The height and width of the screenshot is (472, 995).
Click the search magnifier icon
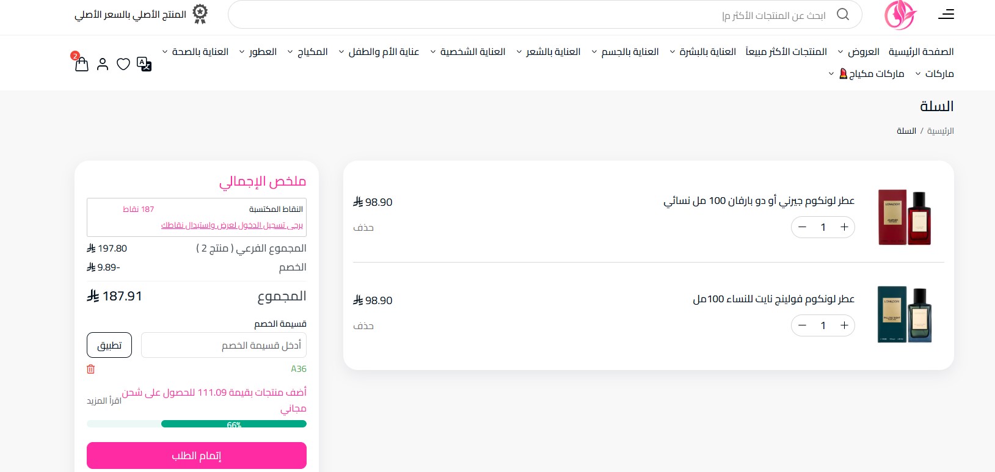click(843, 14)
